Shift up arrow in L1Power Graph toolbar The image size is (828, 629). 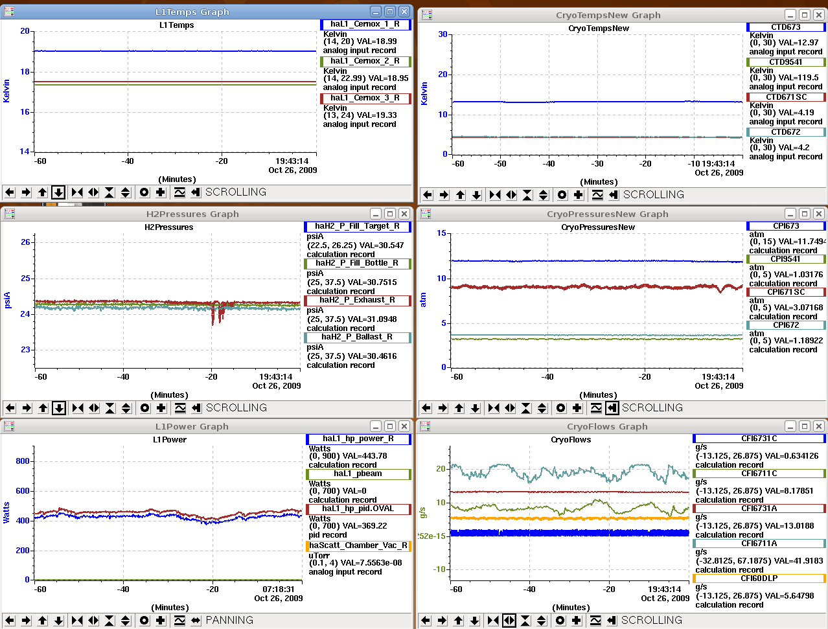42,621
